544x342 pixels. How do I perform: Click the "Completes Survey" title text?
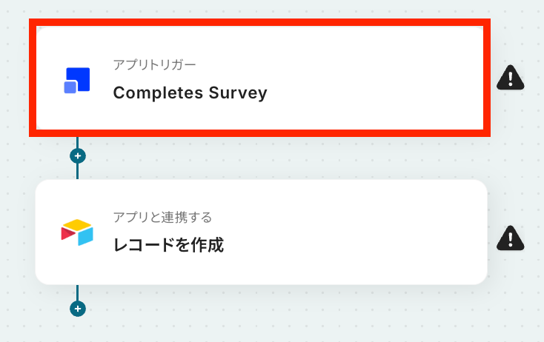pyautogui.click(x=190, y=93)
